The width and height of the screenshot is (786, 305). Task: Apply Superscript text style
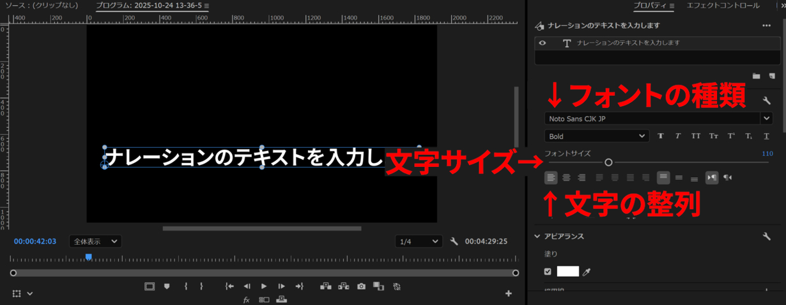732,136
